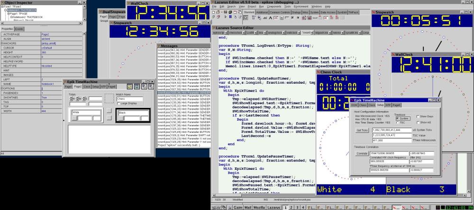Select the System timebase radio button
The image size is (474, 210).
point(397,119)
